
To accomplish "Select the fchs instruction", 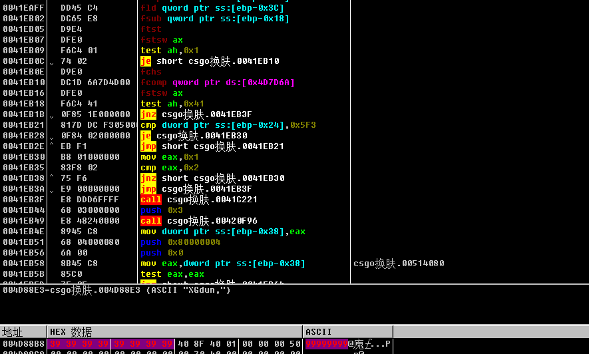I will pos(151,72).
